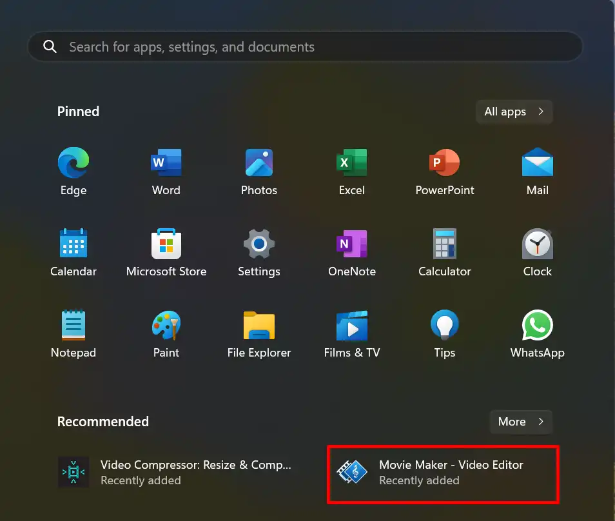615x521 pixels.
Task: Open the Photos app
Action: click(x=259, y=171)
